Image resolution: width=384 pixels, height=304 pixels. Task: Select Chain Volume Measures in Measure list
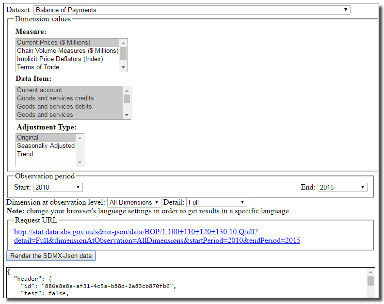click(x=67, y=51)
